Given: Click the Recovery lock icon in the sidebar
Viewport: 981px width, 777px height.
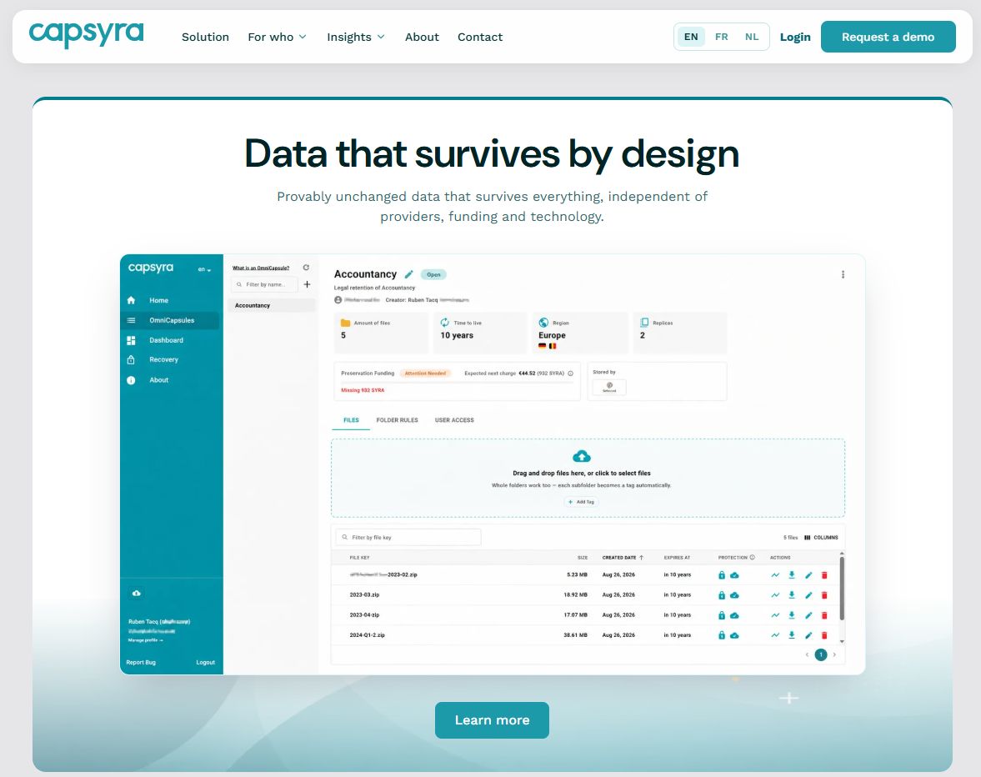Looking at the screenshot, I should pos(131,359).
